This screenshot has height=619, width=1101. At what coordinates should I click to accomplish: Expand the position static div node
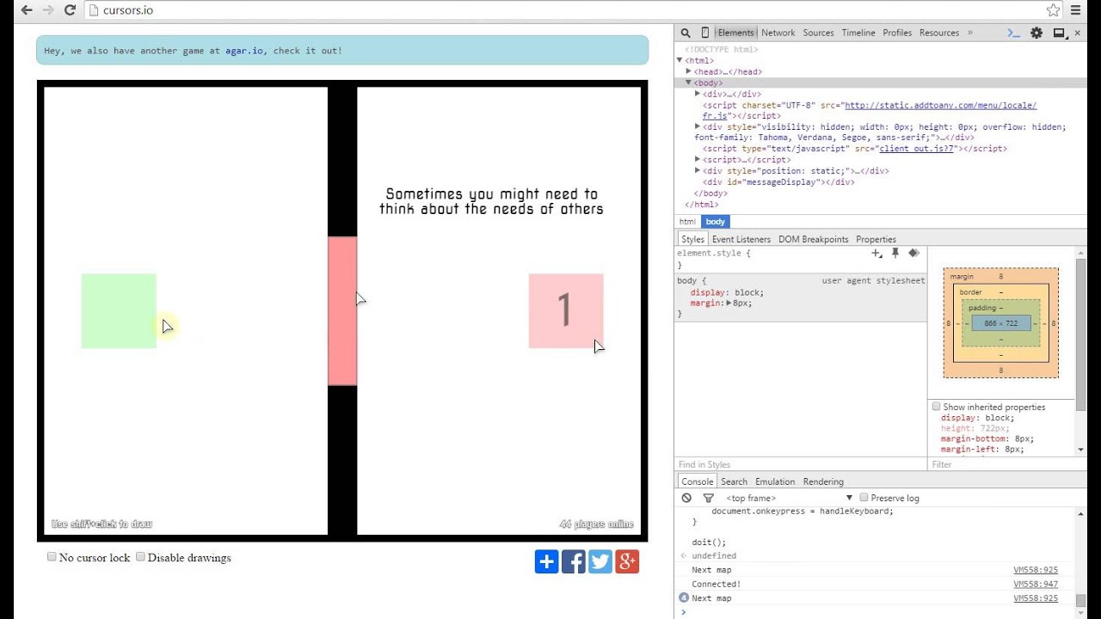[x=698, y=170]
